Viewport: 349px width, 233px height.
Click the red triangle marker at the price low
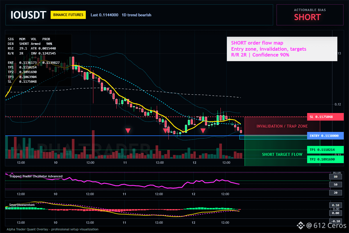tap(165, 131)
